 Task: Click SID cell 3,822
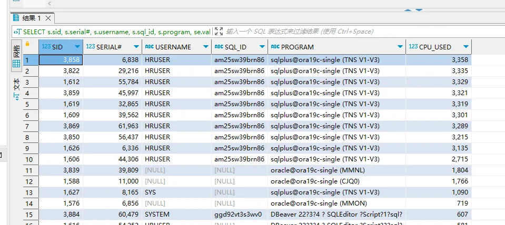click(x=61, y=71)
